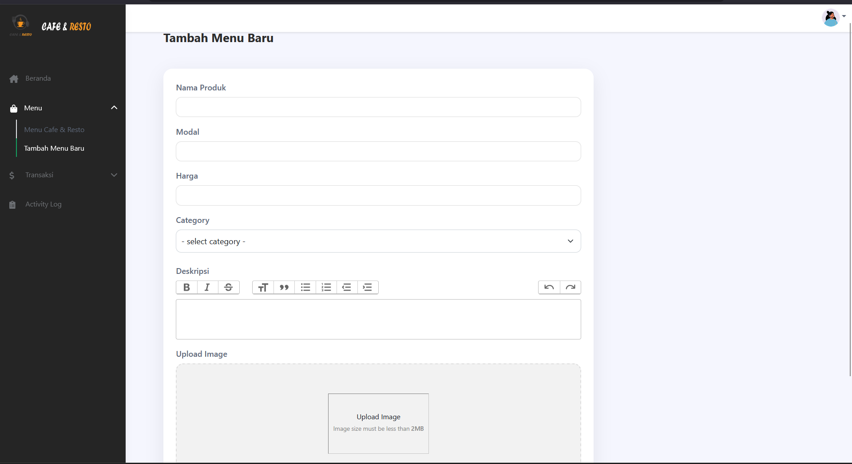Click the page vertical scrollbar
This screenshot has height=464, width=852.
click(x=850, y=199)
